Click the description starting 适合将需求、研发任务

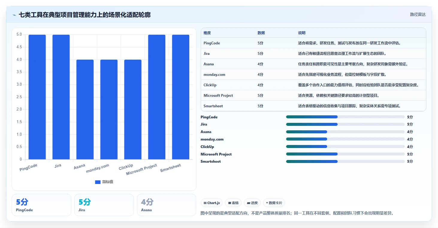(349, 43)
